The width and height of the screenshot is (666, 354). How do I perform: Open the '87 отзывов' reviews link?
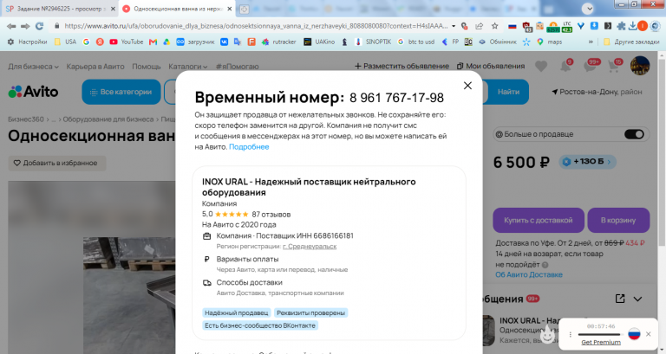271,215
